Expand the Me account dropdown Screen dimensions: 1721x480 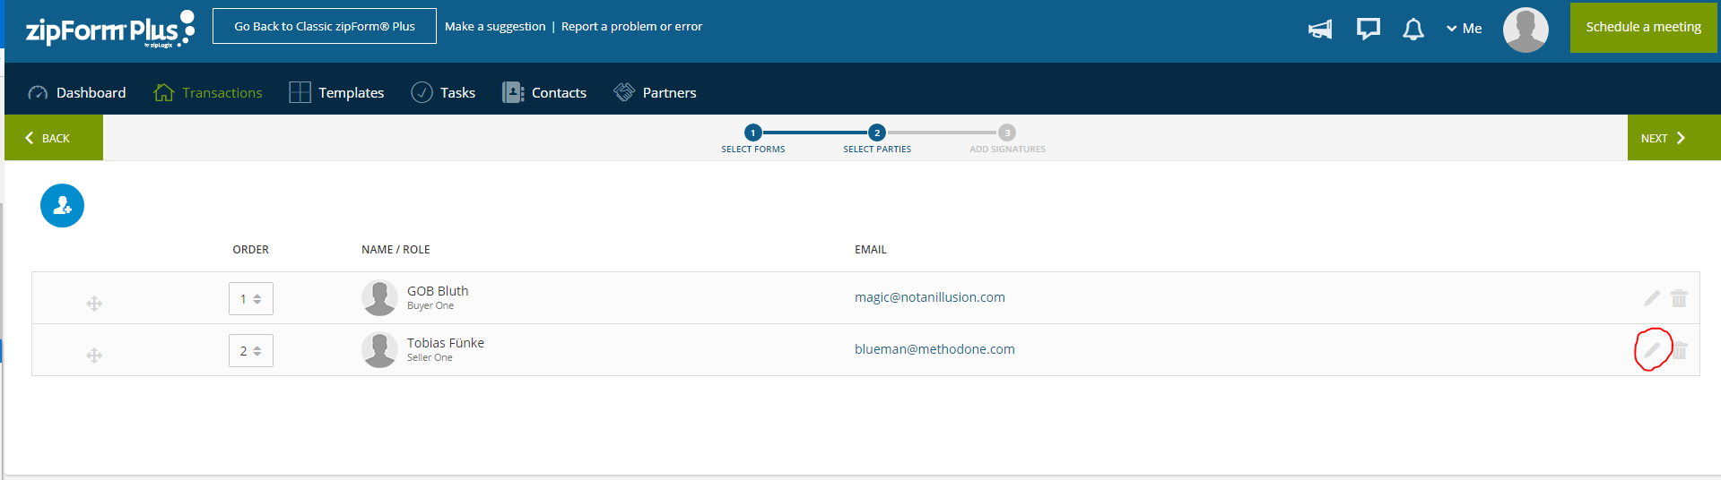pos(1464,29)
